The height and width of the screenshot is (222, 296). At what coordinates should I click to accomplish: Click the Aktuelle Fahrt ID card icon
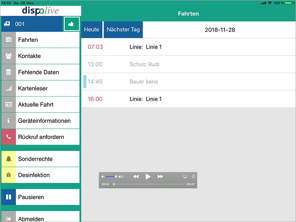pyautogui.click(x=9, y=105)
